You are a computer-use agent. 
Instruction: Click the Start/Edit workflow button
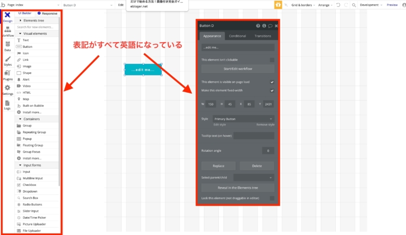pyautogui.click(x=238, y=69)
